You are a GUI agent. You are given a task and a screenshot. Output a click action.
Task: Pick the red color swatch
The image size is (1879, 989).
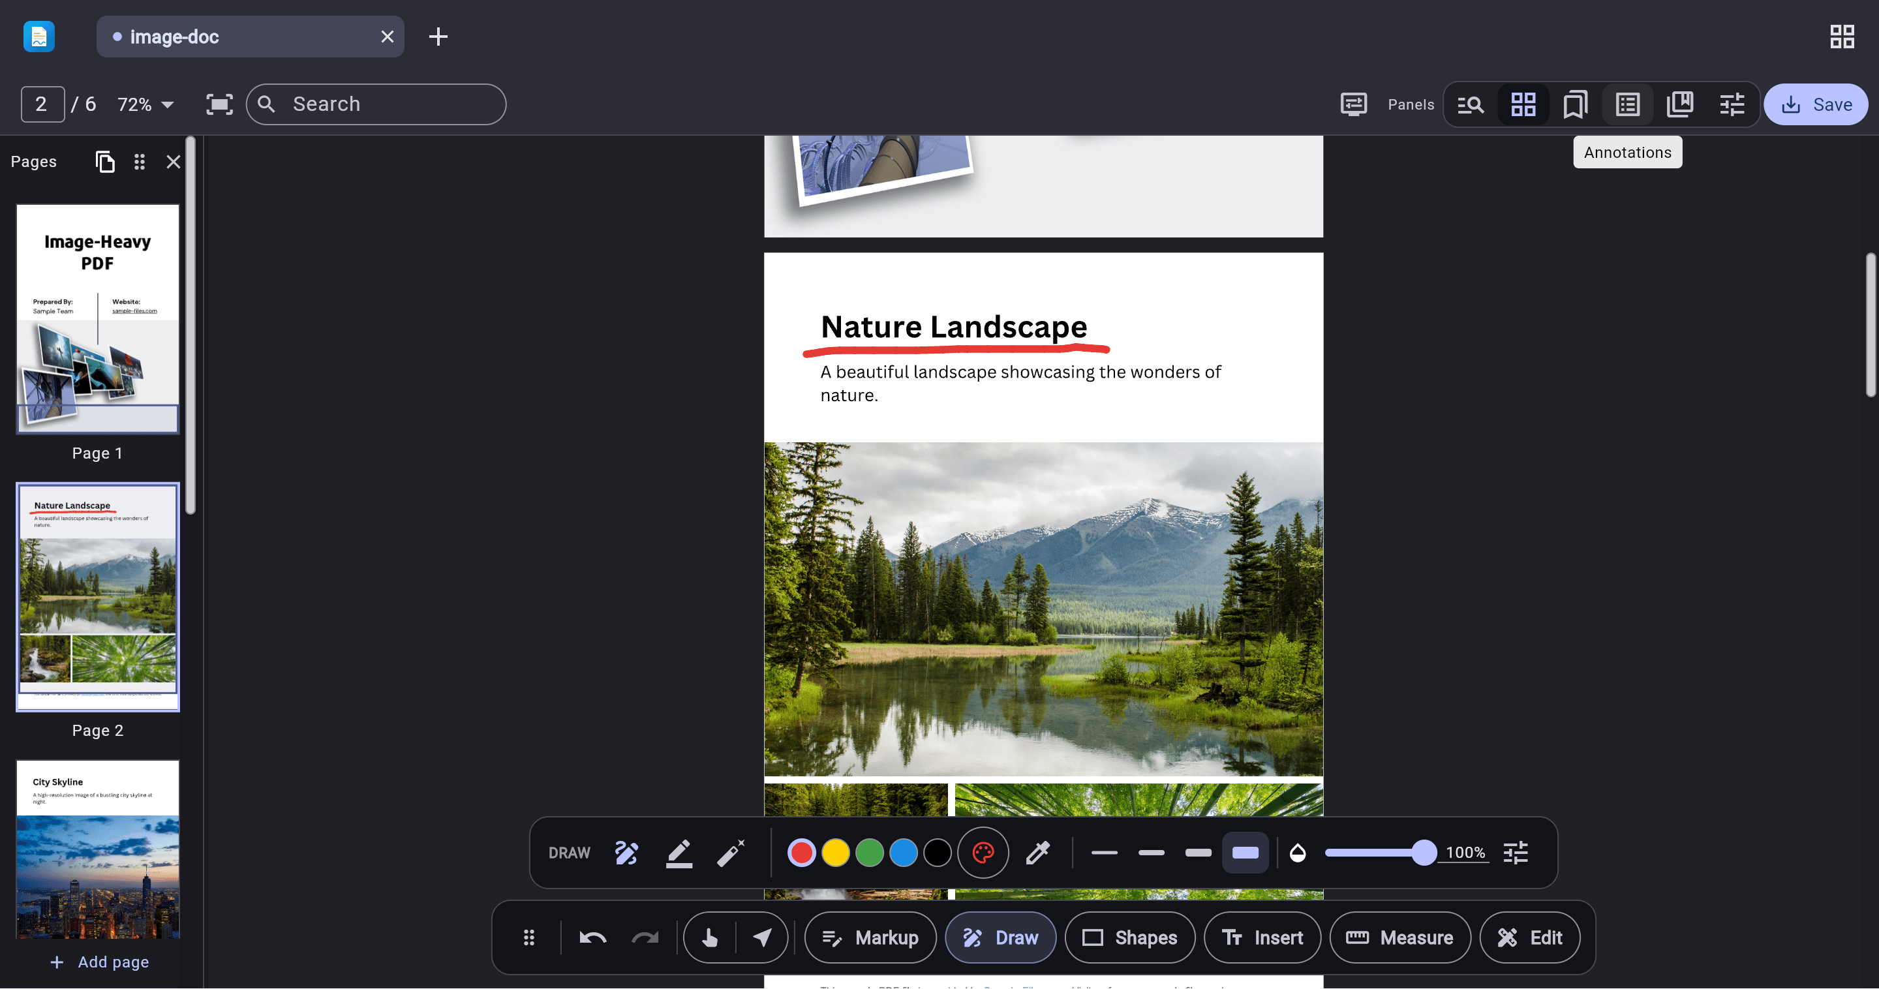[801, 853]
